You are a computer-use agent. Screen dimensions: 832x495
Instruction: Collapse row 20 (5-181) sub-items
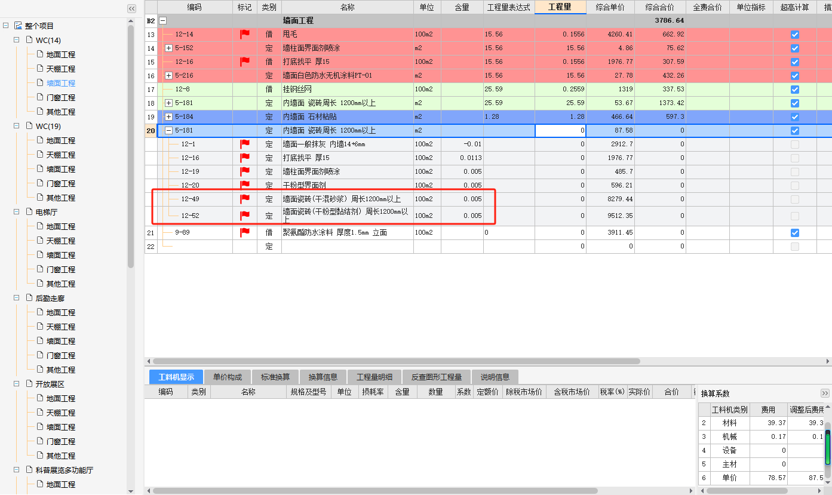point(168,130)
